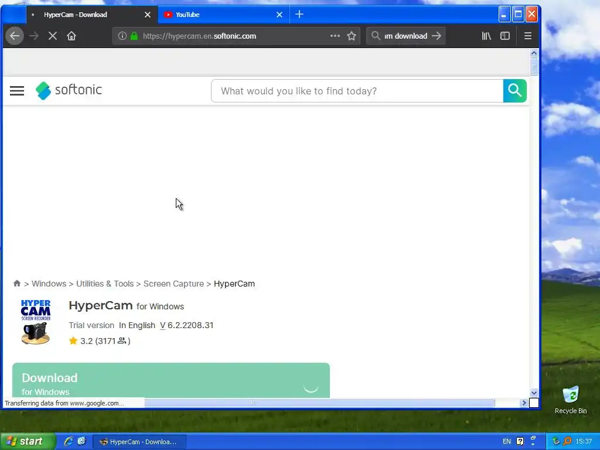Toggle the browser sidebar icon

[x=504, y=36]
